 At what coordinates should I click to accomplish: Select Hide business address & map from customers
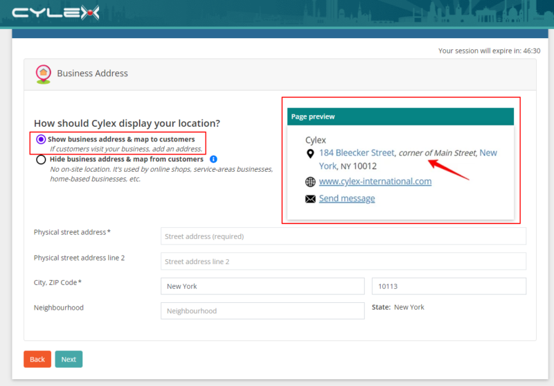41,159
